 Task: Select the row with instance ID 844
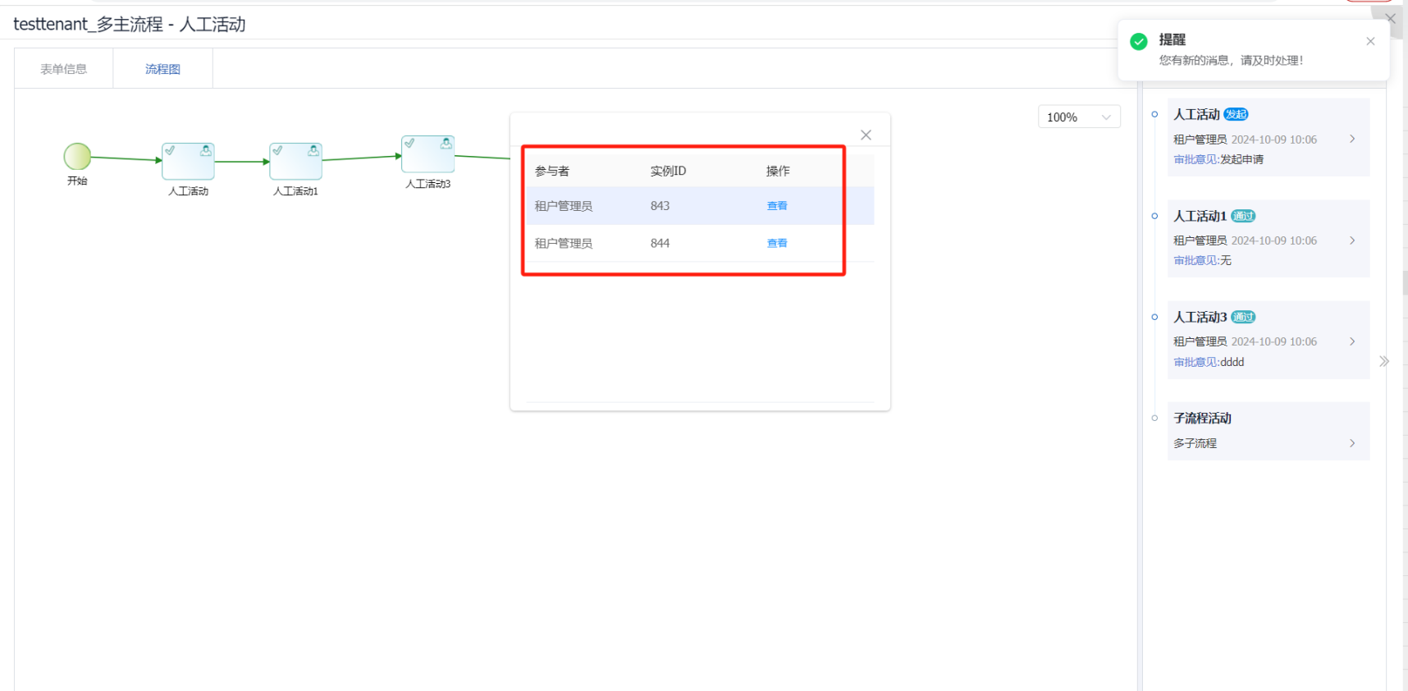(x=660, y=243)
